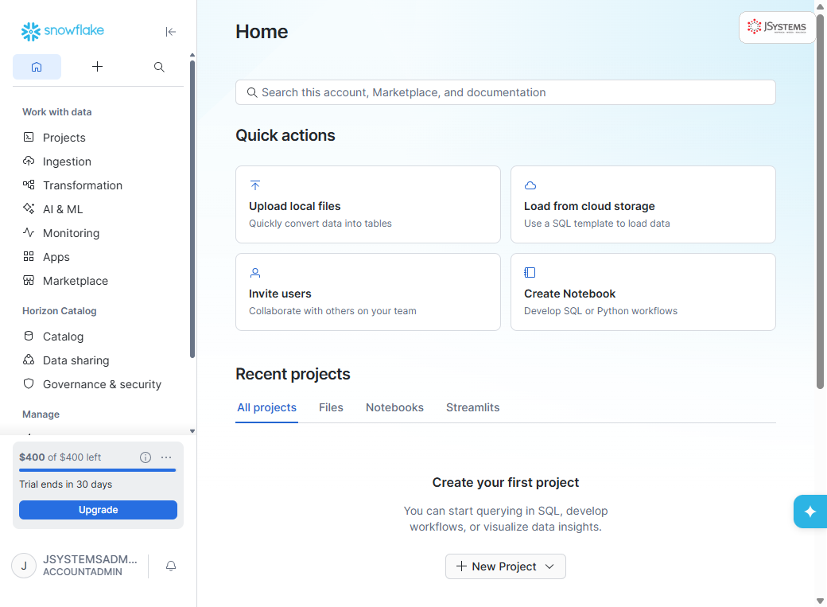Open the sidebar search magnifier icon
Viewport: 827px width, 607px height.
coord(159,67)
